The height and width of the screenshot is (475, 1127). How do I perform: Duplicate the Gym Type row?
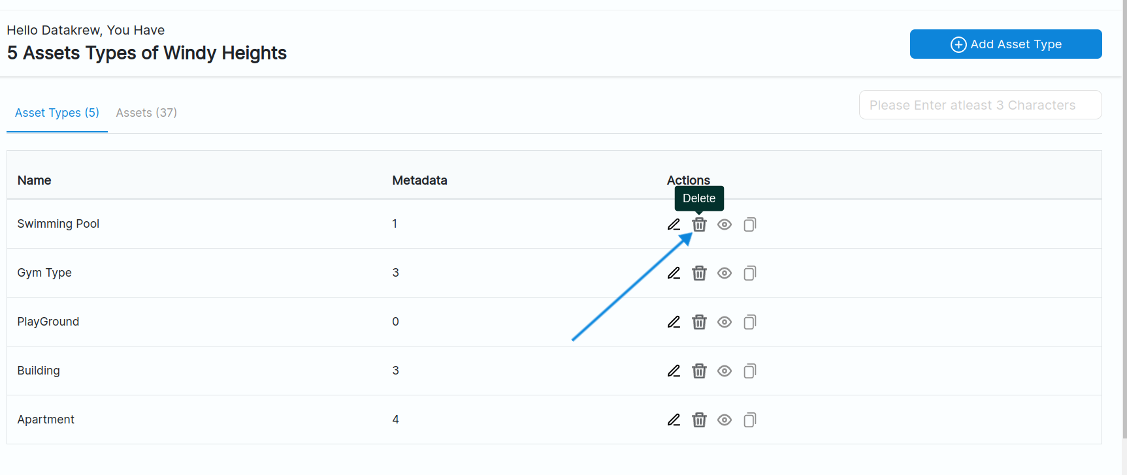coord(750,273)
